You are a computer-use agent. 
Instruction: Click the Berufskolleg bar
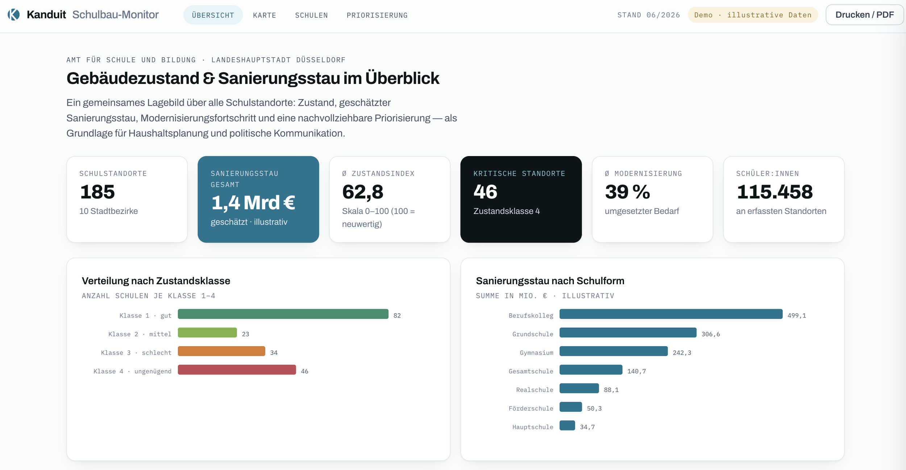pyautogui.click(x=671, y=314)
